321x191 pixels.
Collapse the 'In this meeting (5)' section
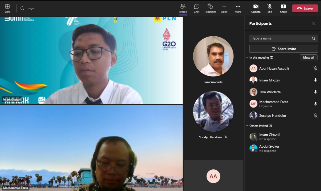click(x=247, y=58)
